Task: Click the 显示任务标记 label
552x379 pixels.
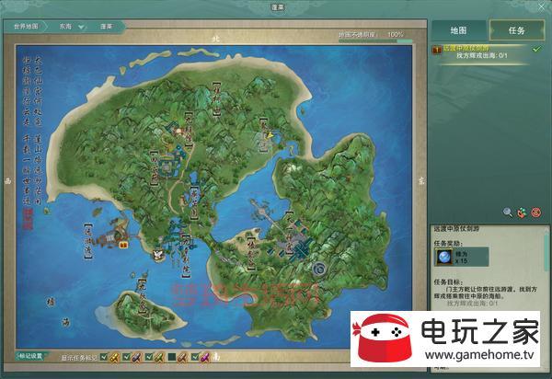Action: click(x=79, y=358)
